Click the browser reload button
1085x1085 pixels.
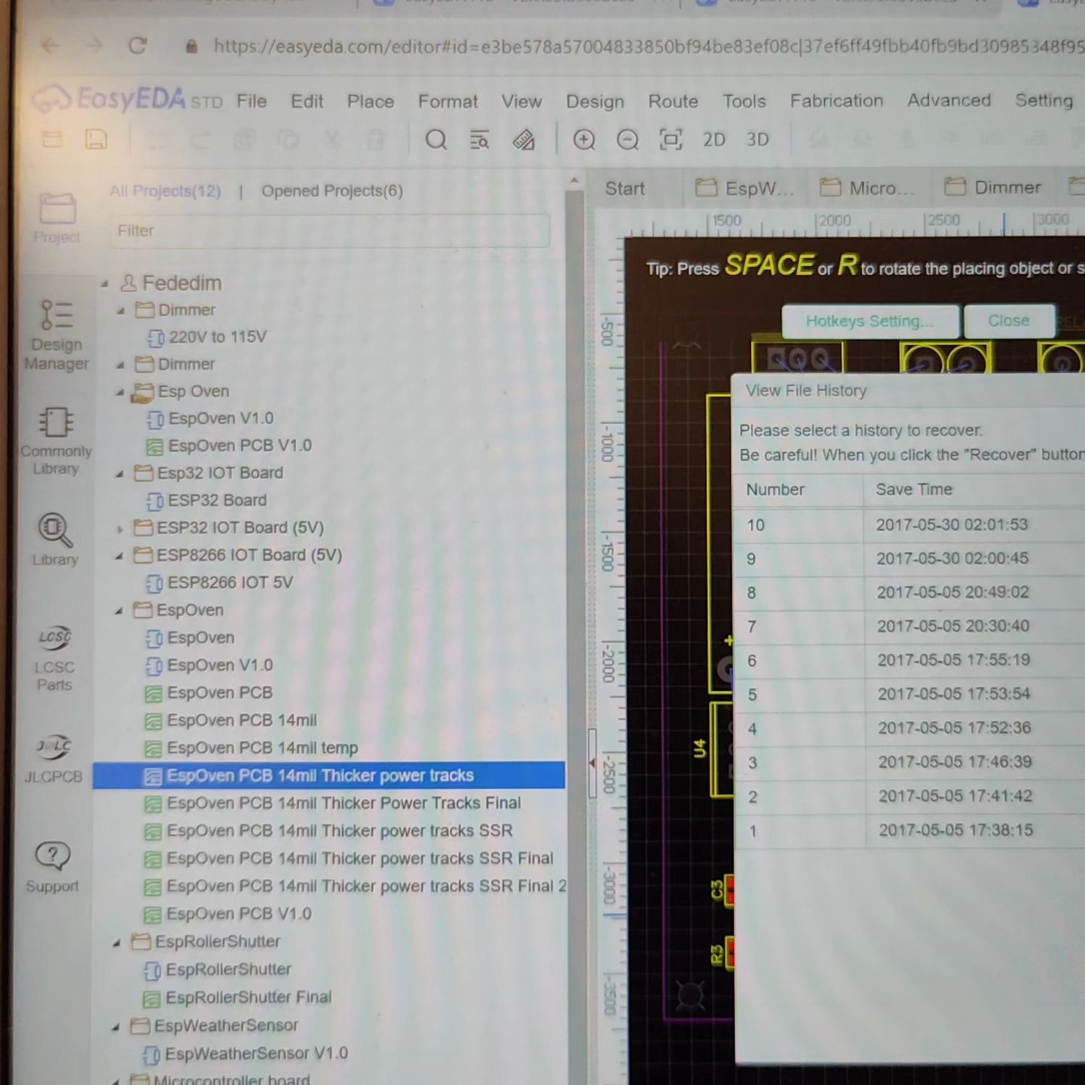(137, 46)
